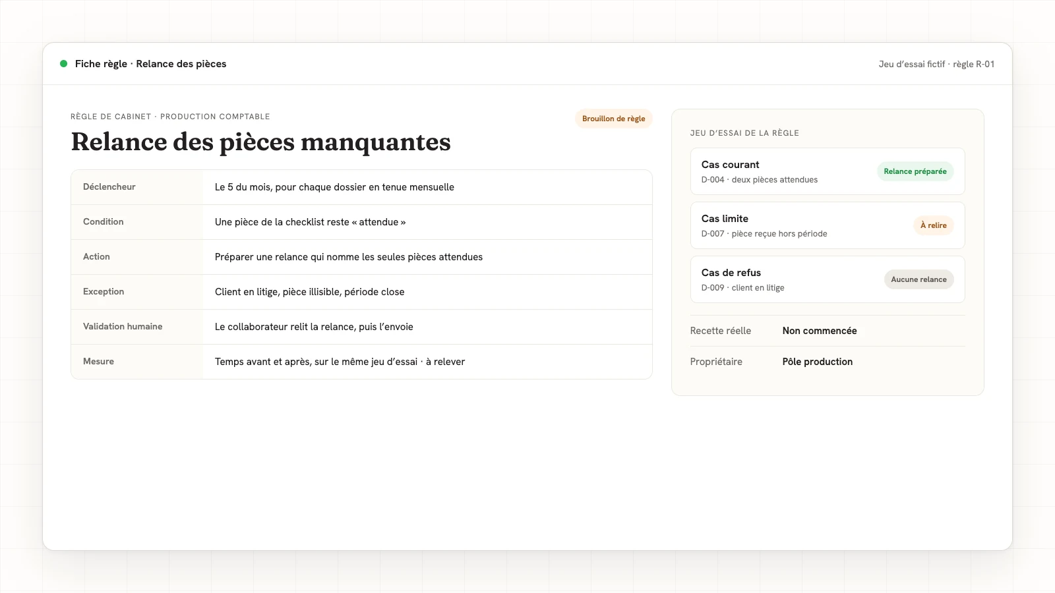The image size is (1055, 593).
Task: Click the 'À relire' status badge
Action: pyautogui.click(x=933, y=225)
